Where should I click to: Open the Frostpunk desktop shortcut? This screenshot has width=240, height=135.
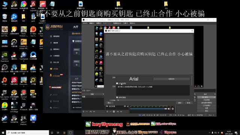(24, 106)
